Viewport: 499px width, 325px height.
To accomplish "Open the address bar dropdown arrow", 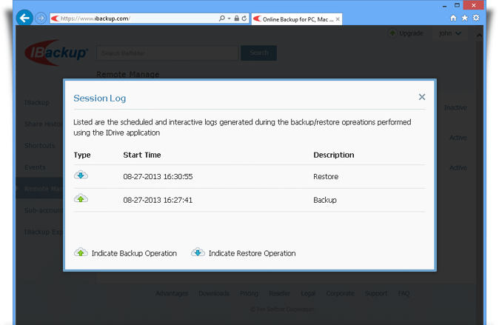I will [229, 19].
